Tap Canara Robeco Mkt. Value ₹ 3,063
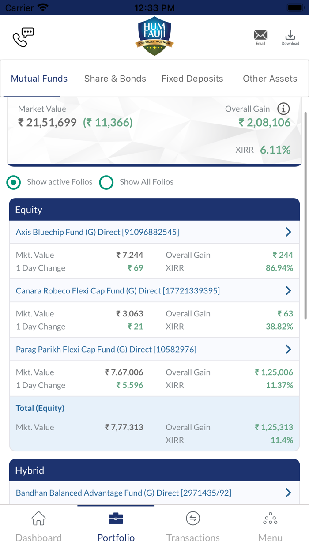The image size is (309, 549). pos(130,314)
